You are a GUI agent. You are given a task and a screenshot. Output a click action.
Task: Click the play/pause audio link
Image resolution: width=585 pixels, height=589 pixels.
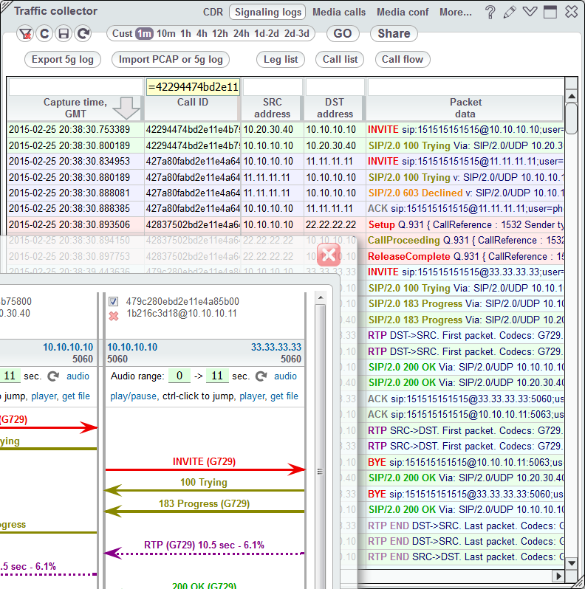tap(133, 396)
